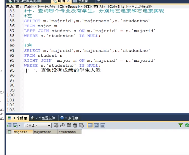
Task: Click the SELECT keyword on line 85
Action: tap(32, 21)
